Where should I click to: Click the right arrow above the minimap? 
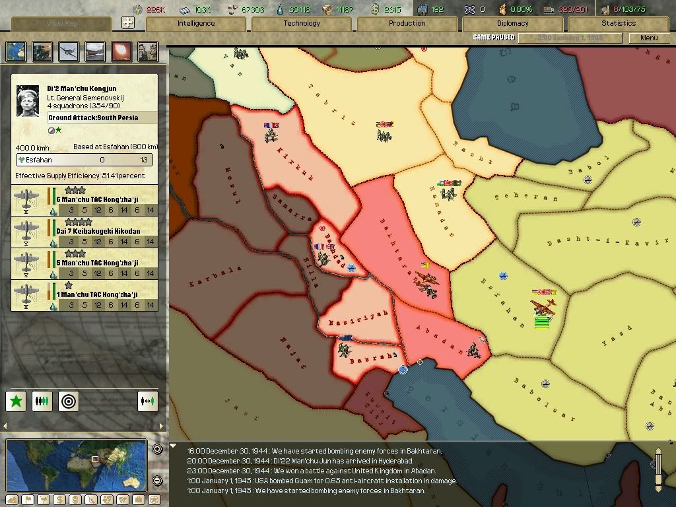162,426
